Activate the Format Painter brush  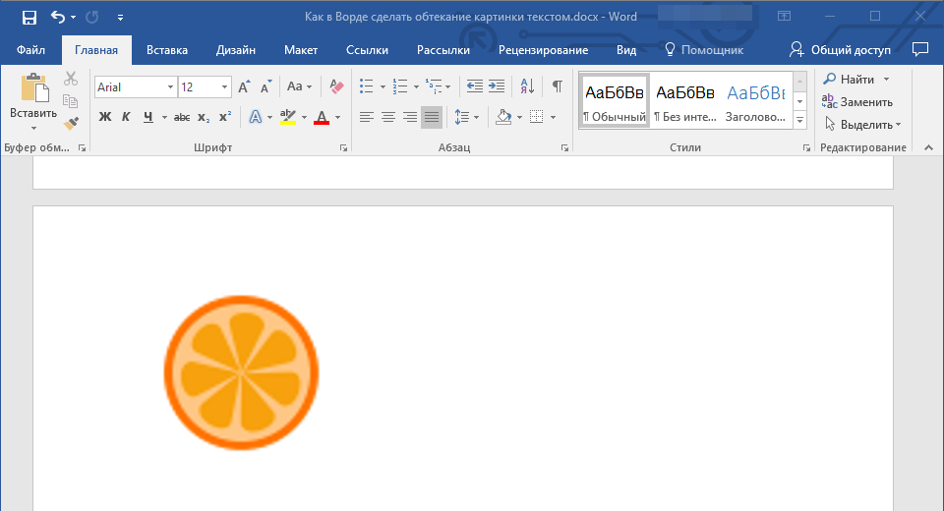pos(71,124)
